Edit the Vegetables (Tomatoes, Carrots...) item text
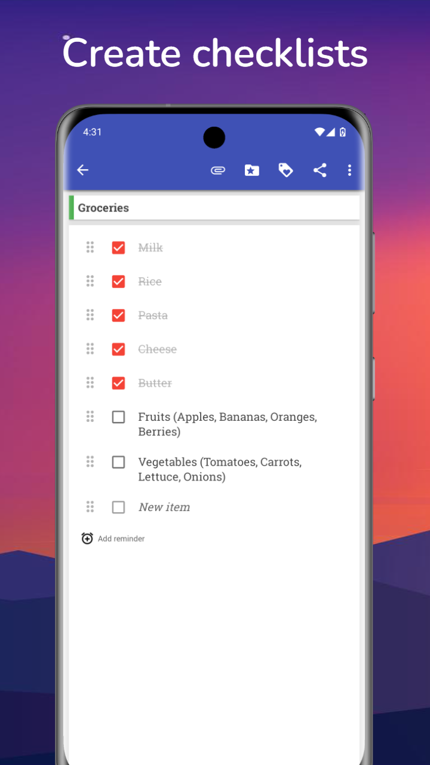Viewport: 430px width, 765px height. 220,469
